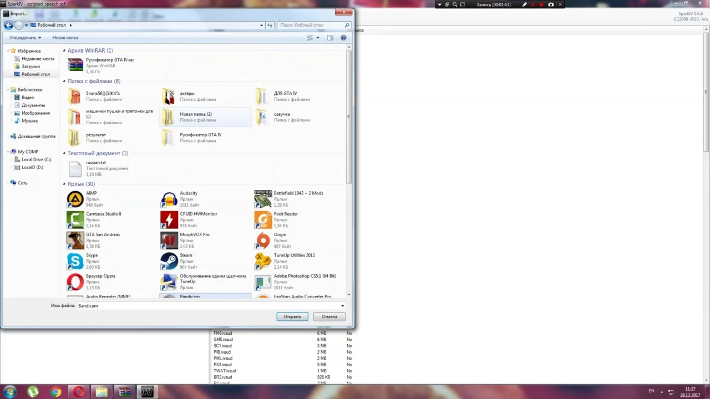The height and width of the screenshot is (399, 710).
Task: Select the Audacity shortcut icon
Action: (169, 199)
